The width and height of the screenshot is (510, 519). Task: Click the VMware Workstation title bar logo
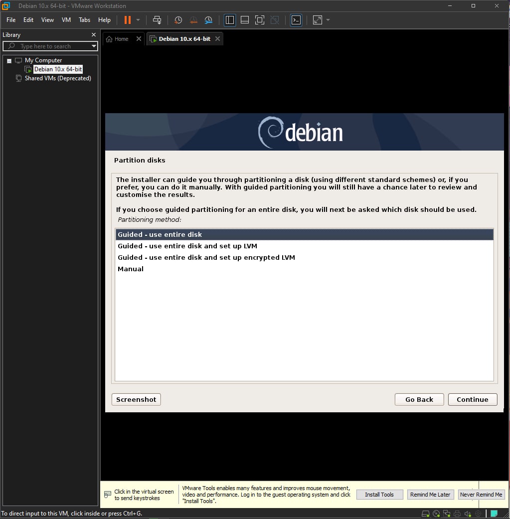(6, 5)
